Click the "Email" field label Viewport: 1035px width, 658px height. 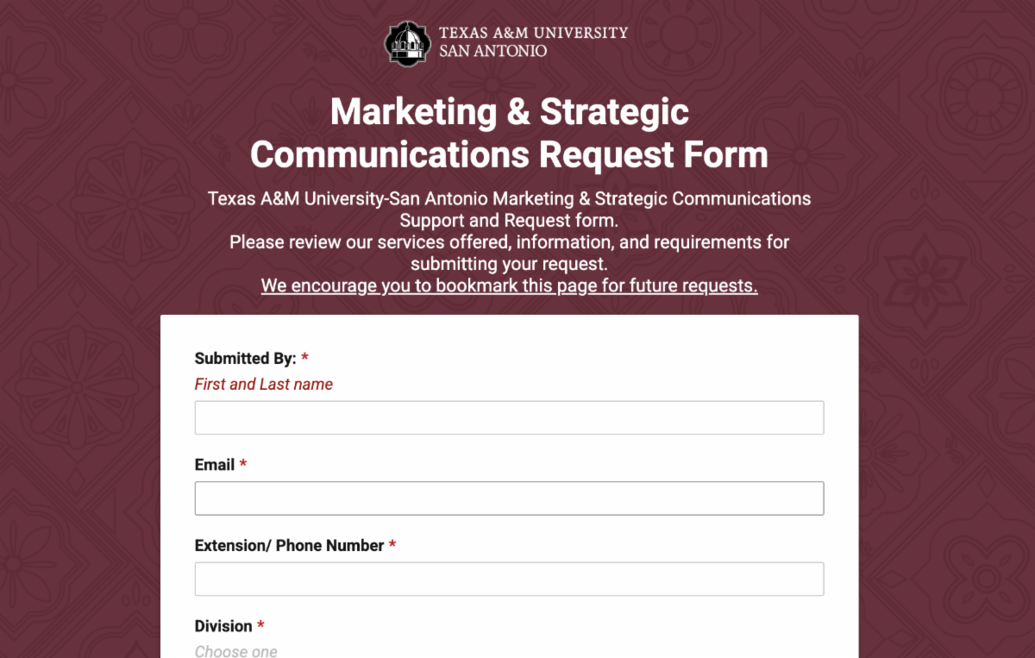(215, 465)
